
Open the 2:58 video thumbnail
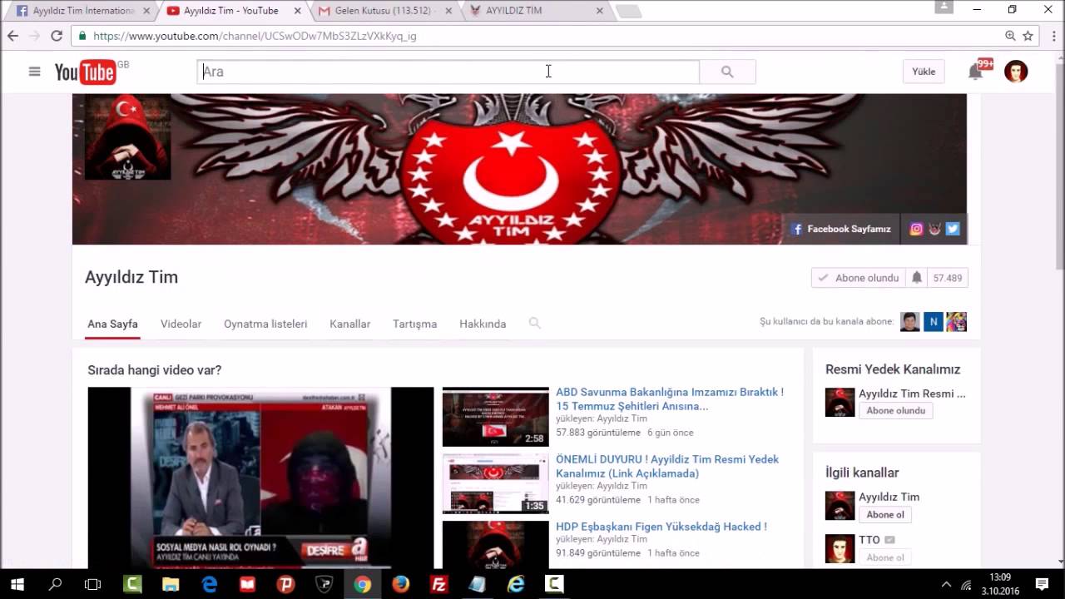pos(496,417)
